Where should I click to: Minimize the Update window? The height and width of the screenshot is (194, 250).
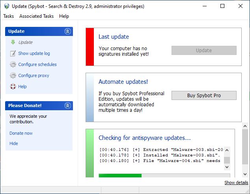(x=205, y=6)
